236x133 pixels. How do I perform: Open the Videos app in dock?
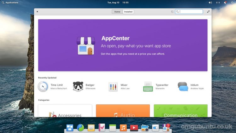point(134,128)
